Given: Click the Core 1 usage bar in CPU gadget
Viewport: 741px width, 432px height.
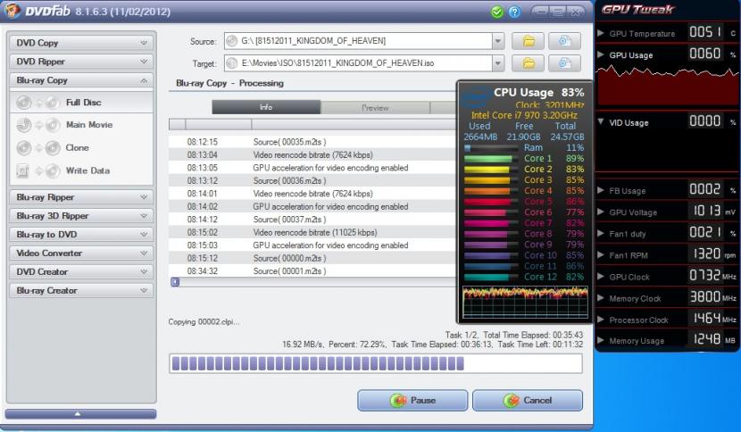Looking at the screenshot, I should 490,158.
